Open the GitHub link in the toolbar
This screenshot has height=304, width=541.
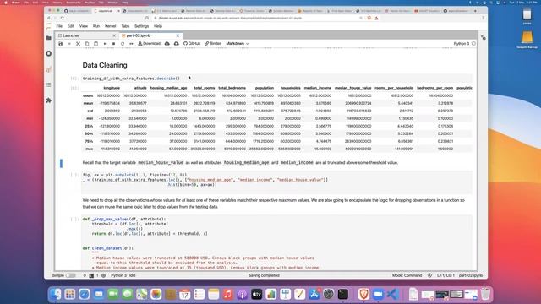point(192,43)
